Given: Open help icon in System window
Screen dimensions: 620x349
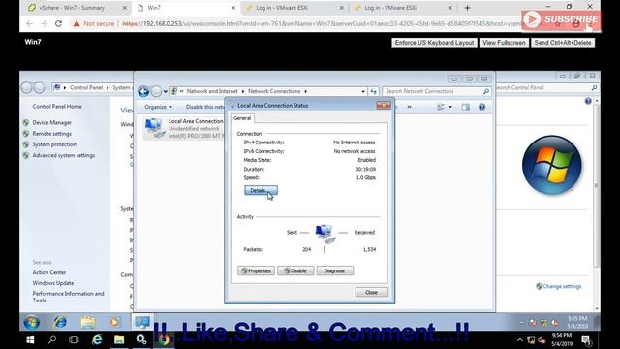Looking at the screenshot, I should click(588, 101).
